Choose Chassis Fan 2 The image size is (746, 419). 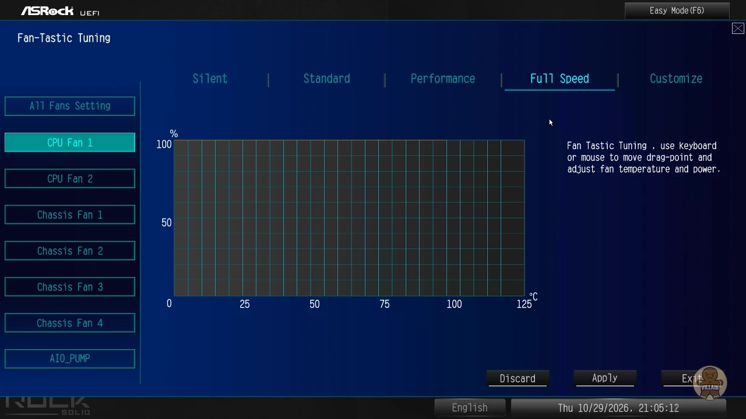coord(70,251)
